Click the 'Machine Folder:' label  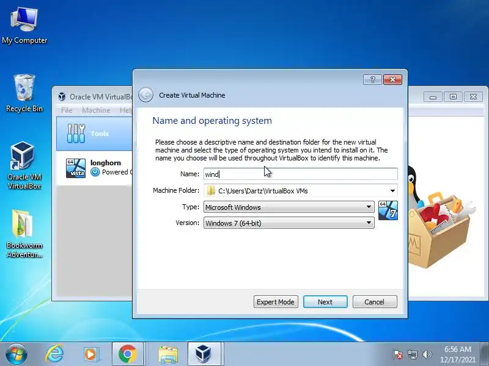tap(176, 190)
